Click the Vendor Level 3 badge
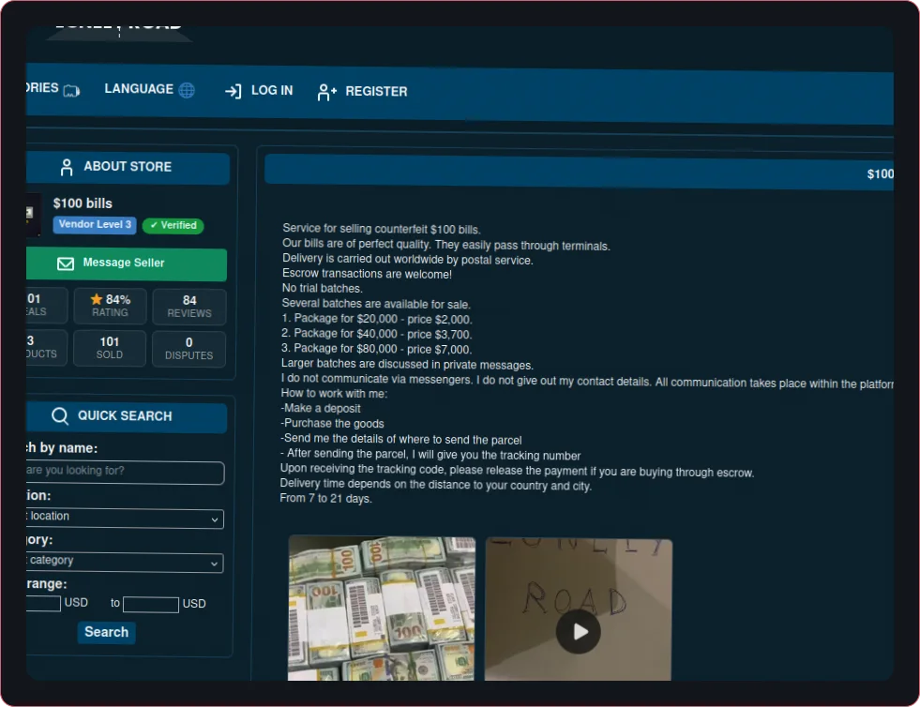This screenshot has width=920, height=707. pyautogui.click(x=95, y=225)
